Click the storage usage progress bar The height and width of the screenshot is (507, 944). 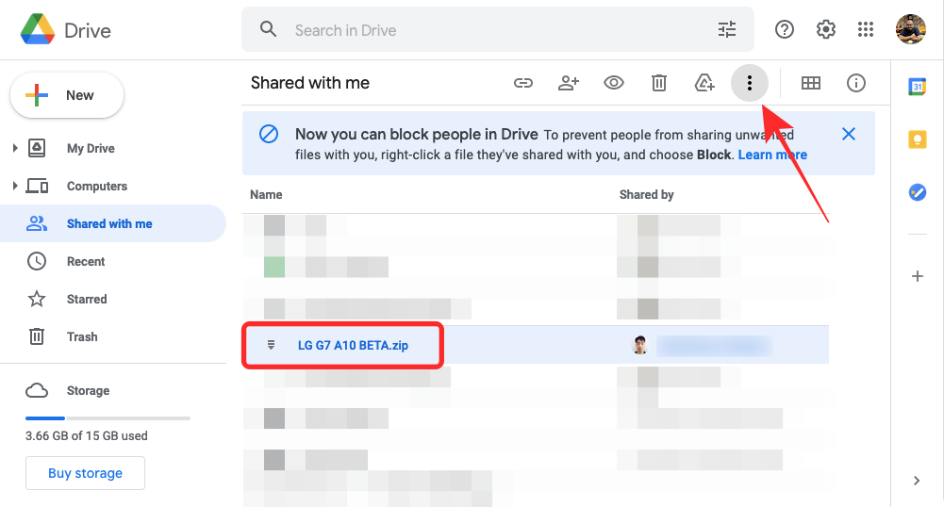[x=108, y=417]
